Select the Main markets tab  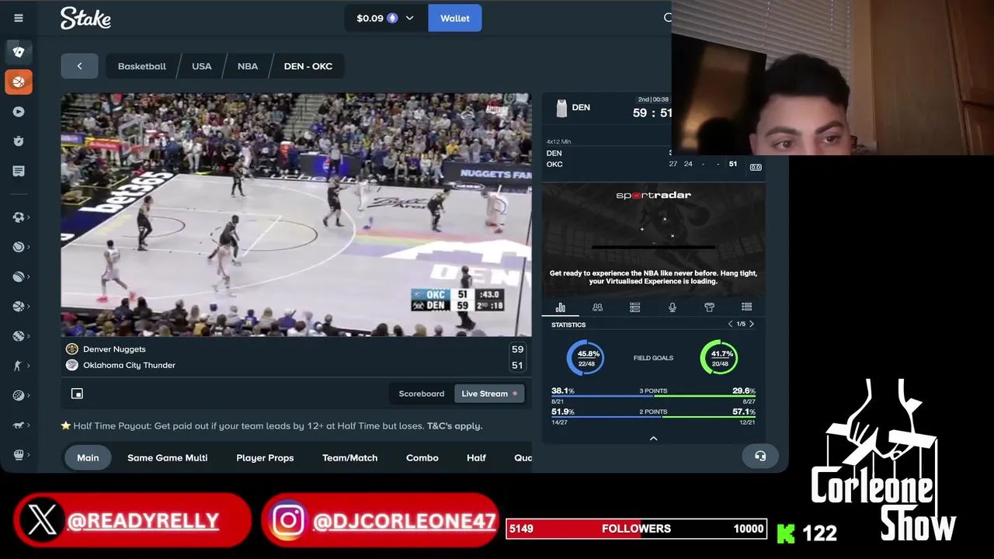88,457
